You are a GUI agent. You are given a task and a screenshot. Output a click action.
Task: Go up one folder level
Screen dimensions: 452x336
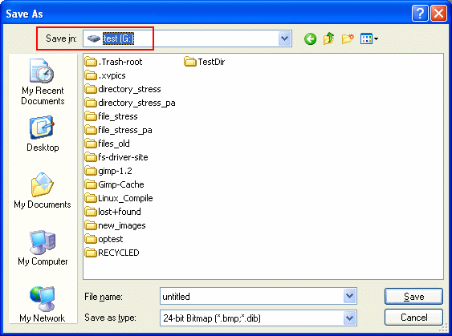click(x=328, y=38)
